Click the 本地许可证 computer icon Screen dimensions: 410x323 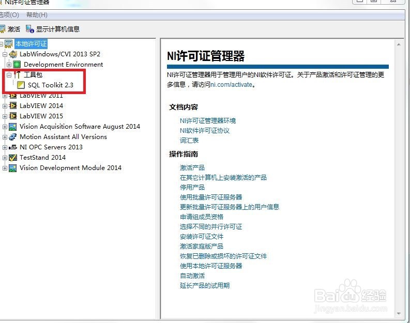pos(9,43)
